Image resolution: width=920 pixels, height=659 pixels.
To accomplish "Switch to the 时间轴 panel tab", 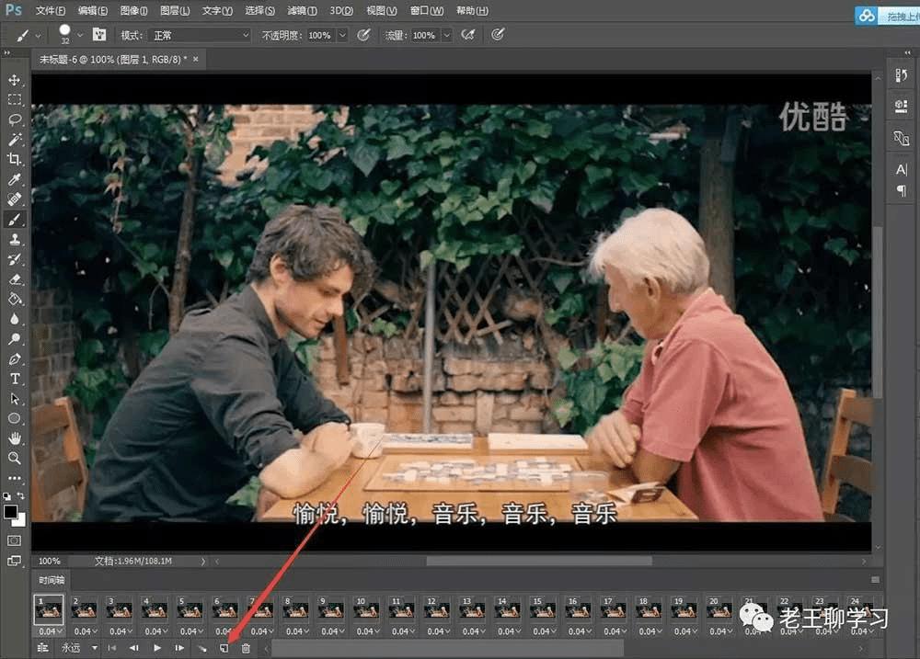I will coord(52,580).
